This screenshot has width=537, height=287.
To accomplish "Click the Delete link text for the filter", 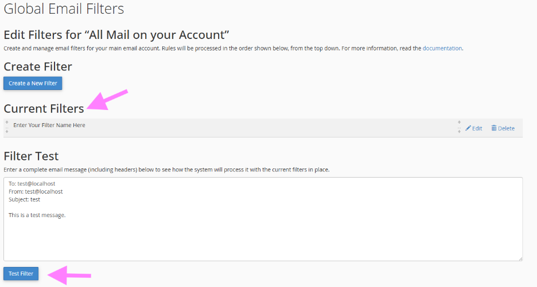I will (506, 128).
